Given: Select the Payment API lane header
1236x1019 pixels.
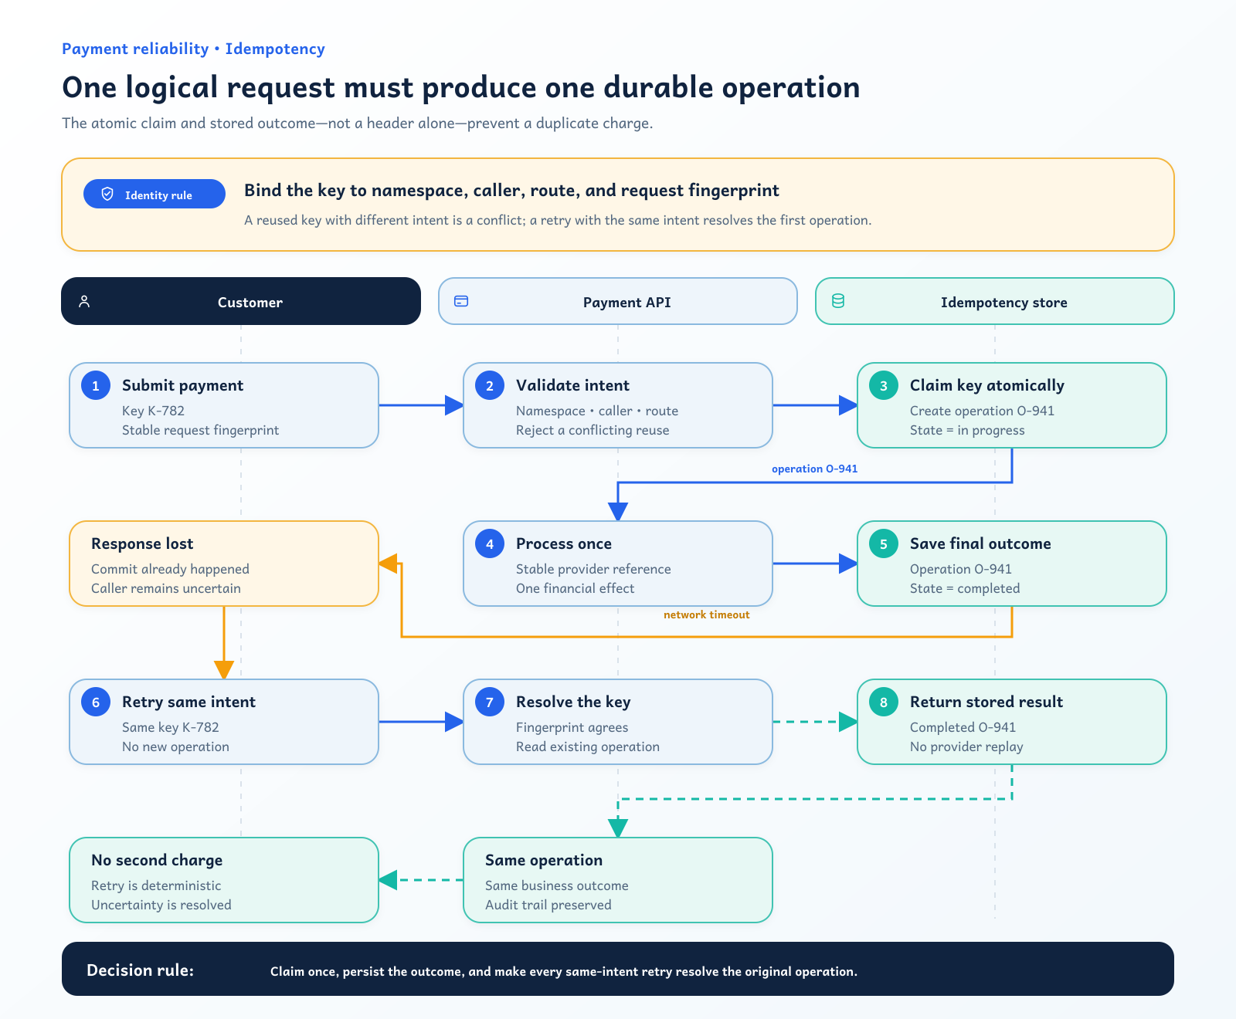Looking at the screenshot, I should 618,301.
